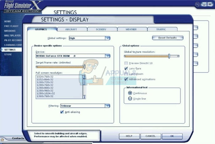The image size is (215, 144).
Task: Disable Advanced animations checkbox
Action: tap(126, 79)
